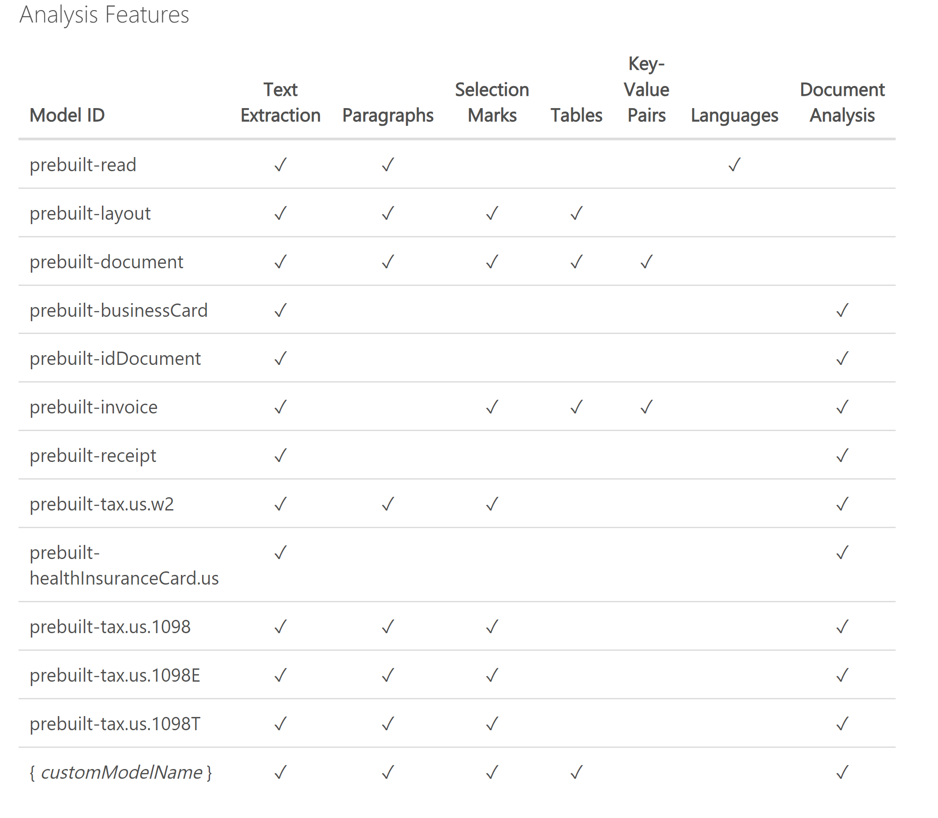Click Selection Marks checkmark for prebuilt-invoice
Screen dimensions: 938x818
[492, 406]
